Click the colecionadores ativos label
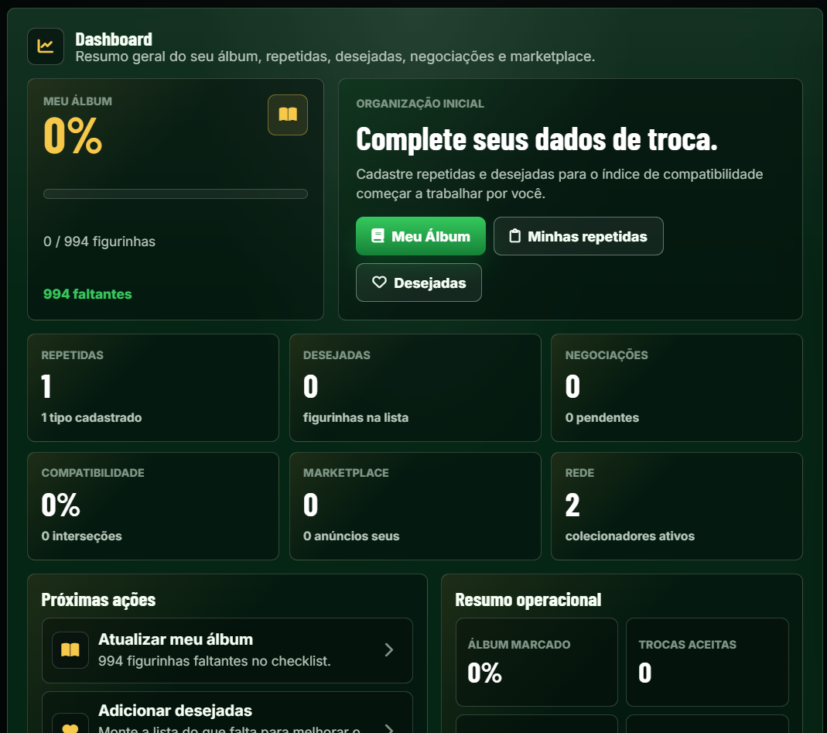This screenshot has height=733, width=827. (630, 536)
